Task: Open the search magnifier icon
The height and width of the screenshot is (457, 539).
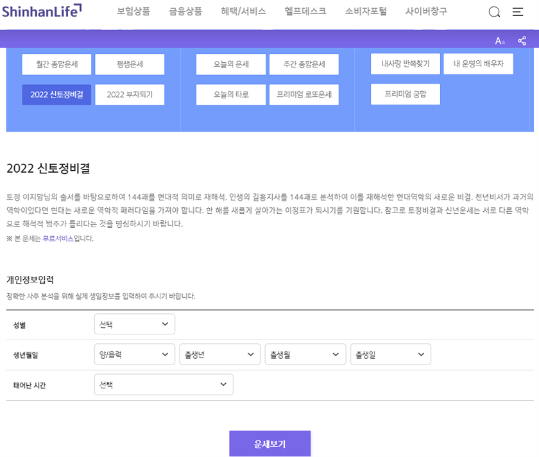Action: [x=494, y=12]
